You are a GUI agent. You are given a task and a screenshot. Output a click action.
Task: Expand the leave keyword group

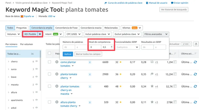(9, 77)
